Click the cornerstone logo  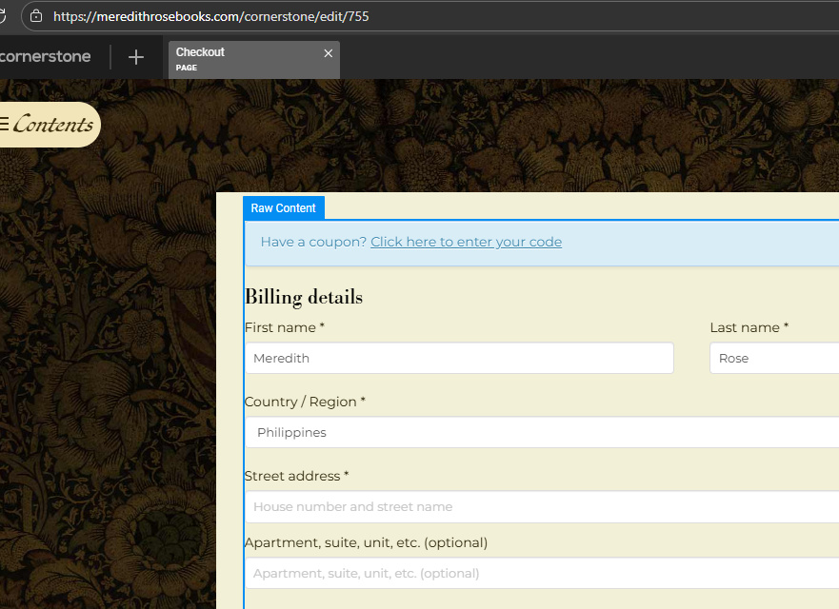45,57
